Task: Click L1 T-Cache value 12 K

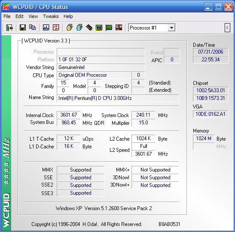Action: pos(69,139)
